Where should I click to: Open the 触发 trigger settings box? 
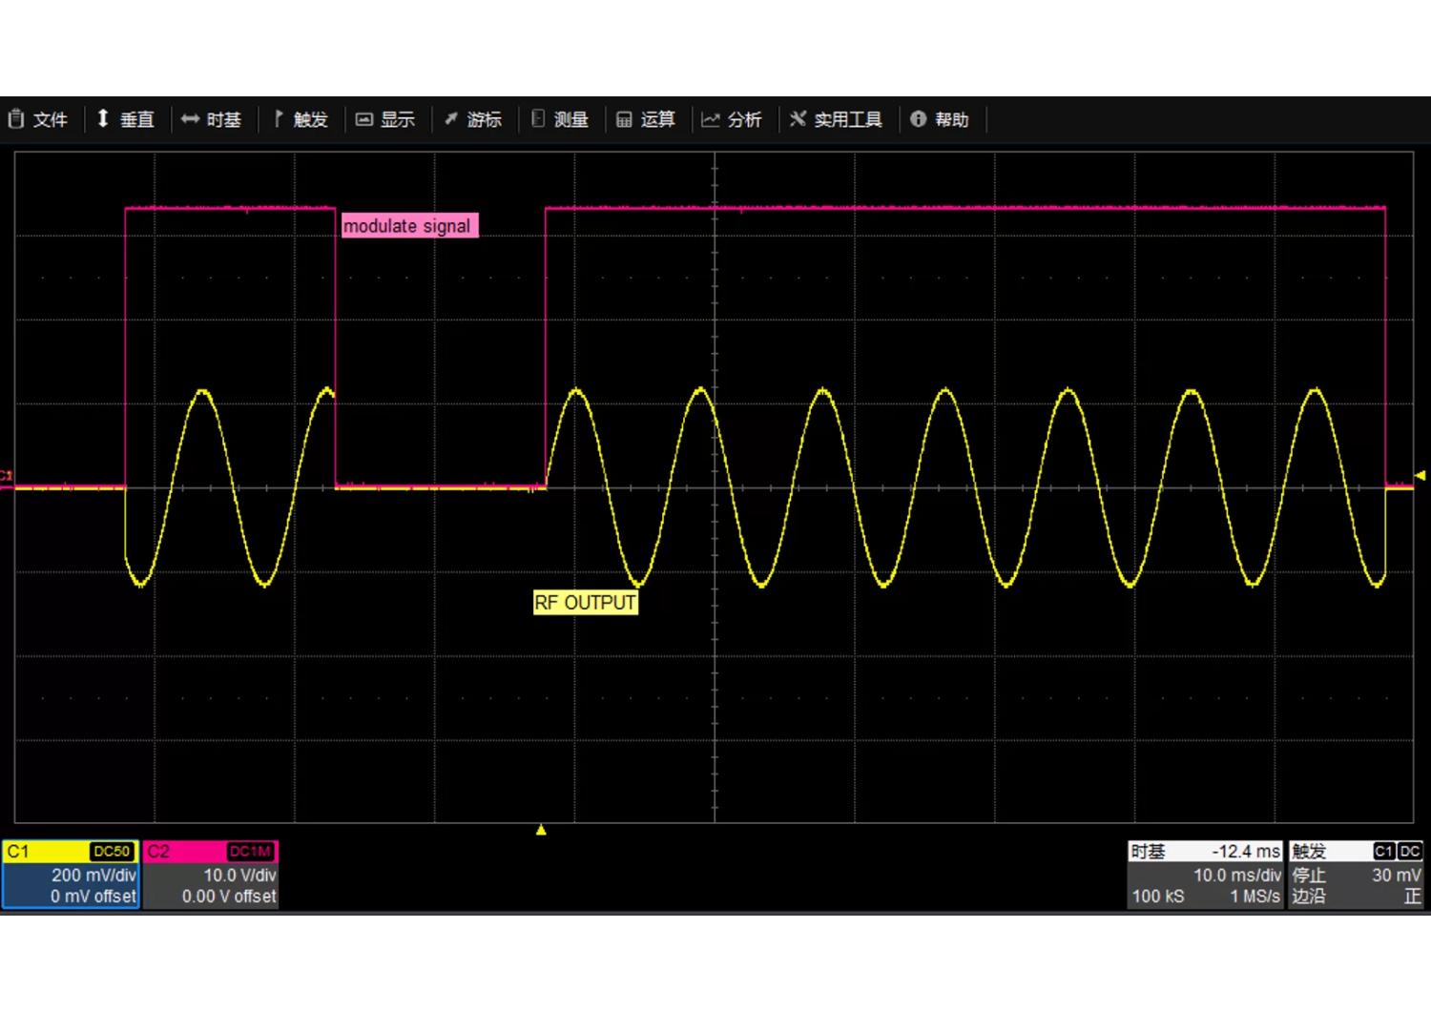coord(1356,875)
